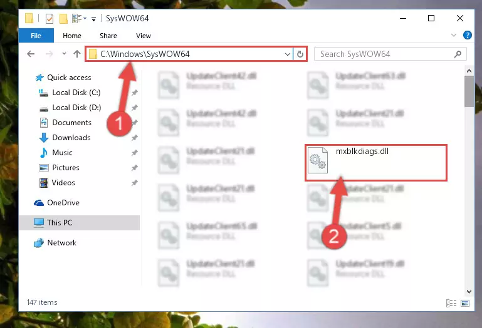482x328 pixels.
Task: Open the File menu
Action: (36, 36)
